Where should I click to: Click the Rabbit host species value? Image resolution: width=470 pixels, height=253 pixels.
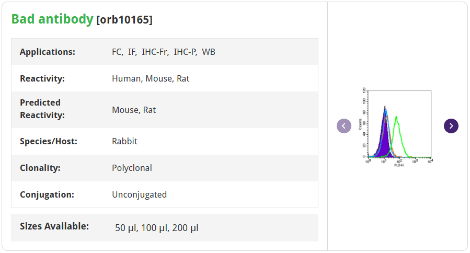click(x=124, y=141)
